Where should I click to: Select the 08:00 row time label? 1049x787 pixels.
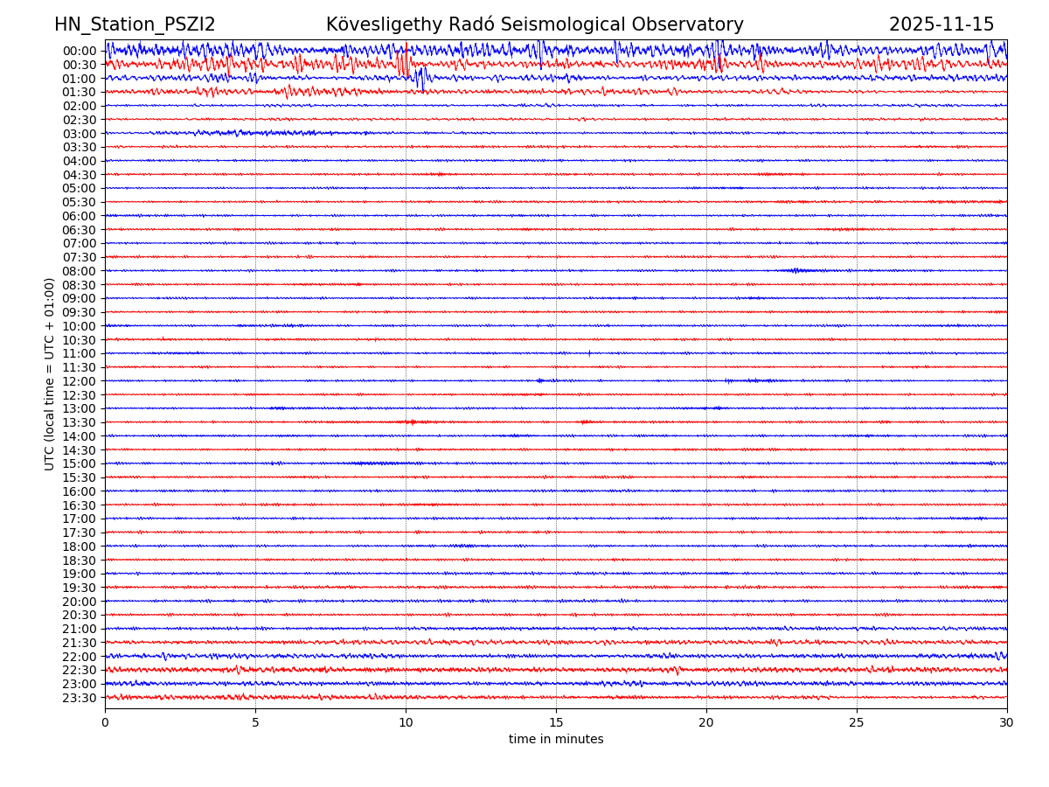pyautogui.click(x=80, y=271)
